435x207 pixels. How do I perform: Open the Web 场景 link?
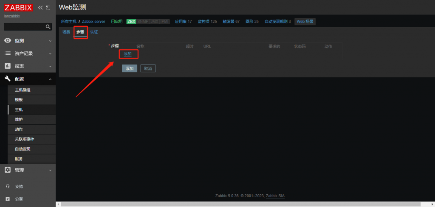(x=305, y=21)
